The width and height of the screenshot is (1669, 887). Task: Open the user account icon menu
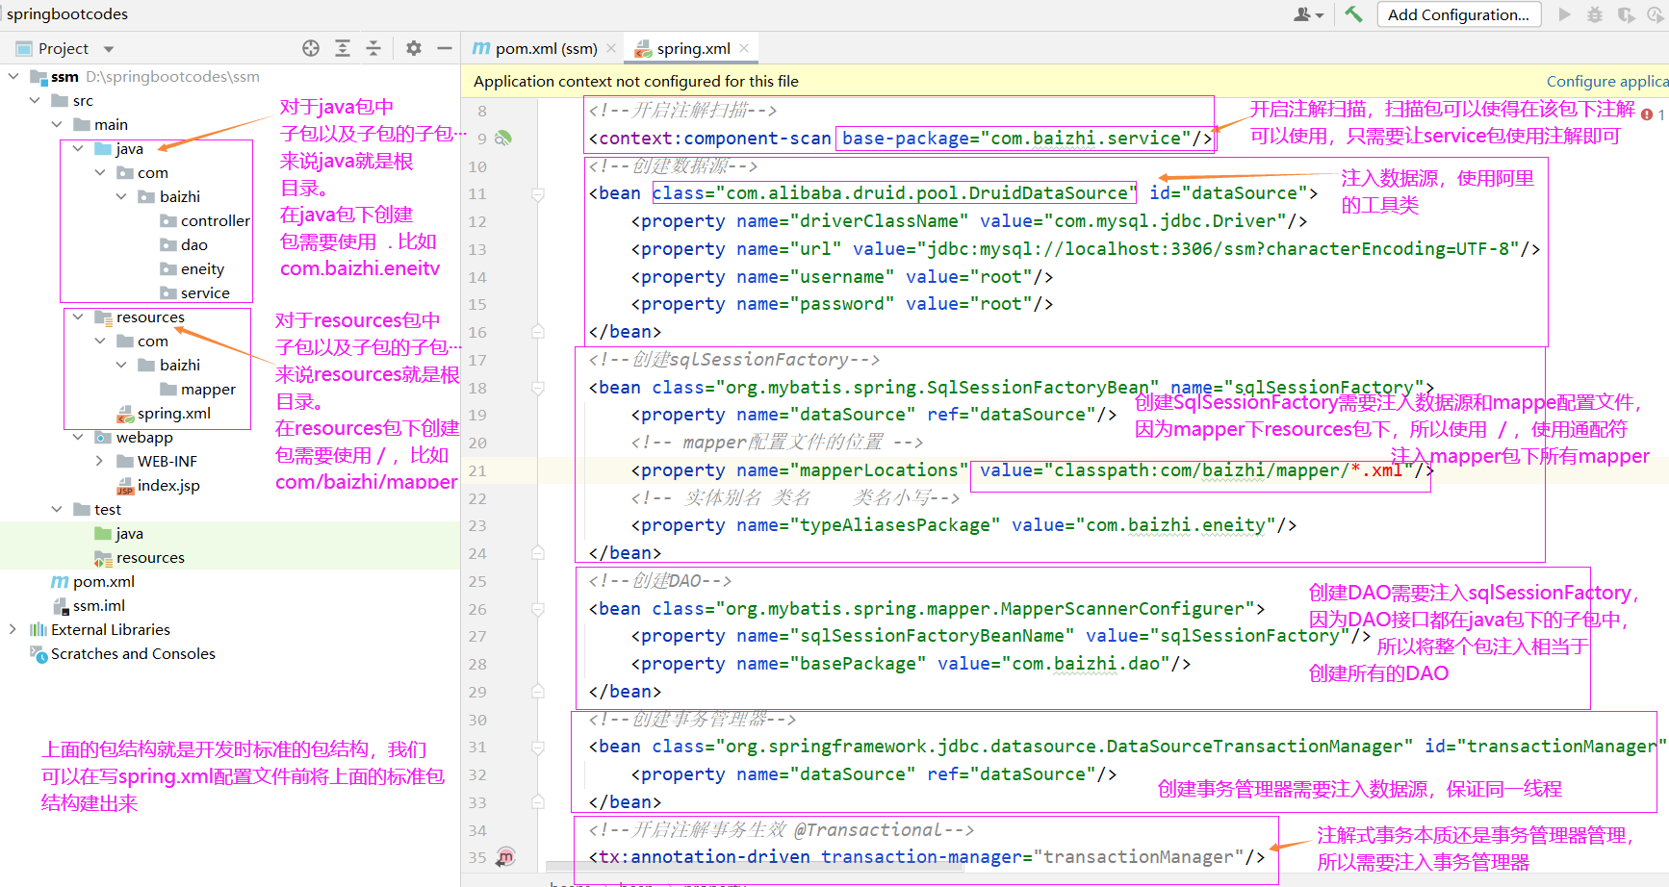(1309, 14)
